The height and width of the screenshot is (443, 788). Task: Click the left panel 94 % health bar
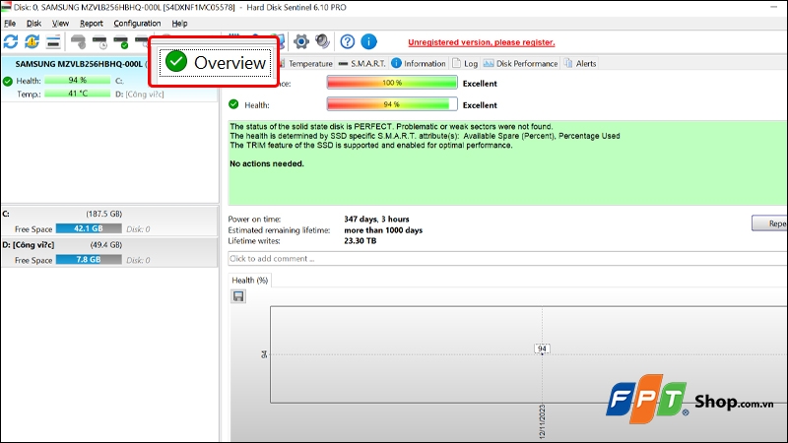tap(78, 80)
